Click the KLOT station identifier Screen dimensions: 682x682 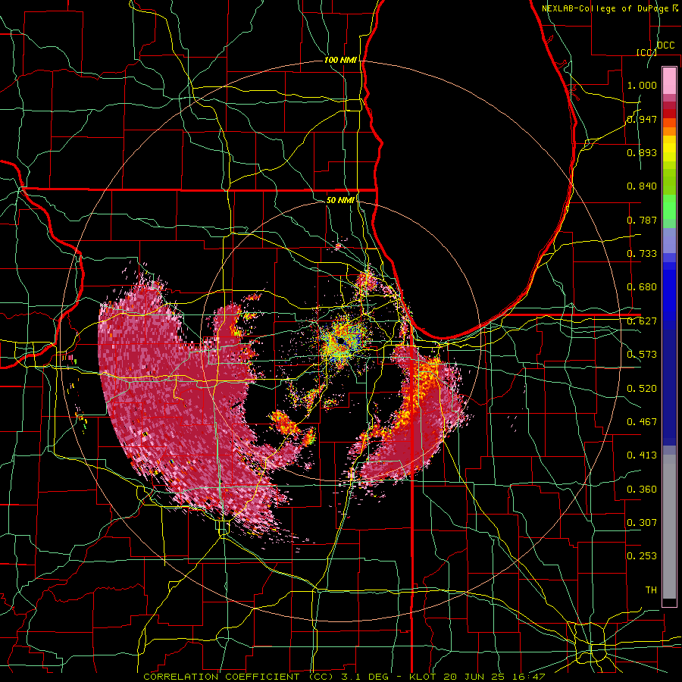coord(423,677)
